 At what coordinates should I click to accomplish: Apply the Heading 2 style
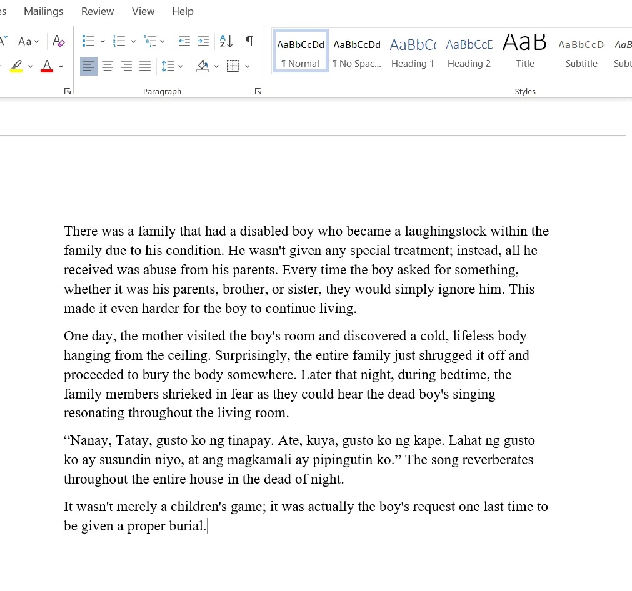pos(469,52)
